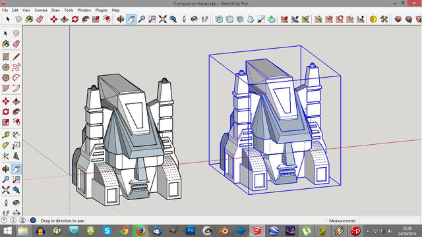
Task: Select the left robot head model
Action: click(127, 140)
